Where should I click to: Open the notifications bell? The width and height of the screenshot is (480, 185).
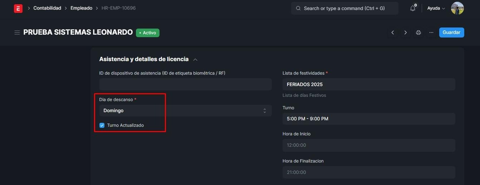pos(413,8)
